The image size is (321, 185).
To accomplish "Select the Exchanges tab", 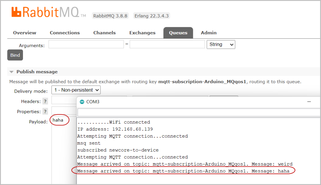I will pos(142,33).
